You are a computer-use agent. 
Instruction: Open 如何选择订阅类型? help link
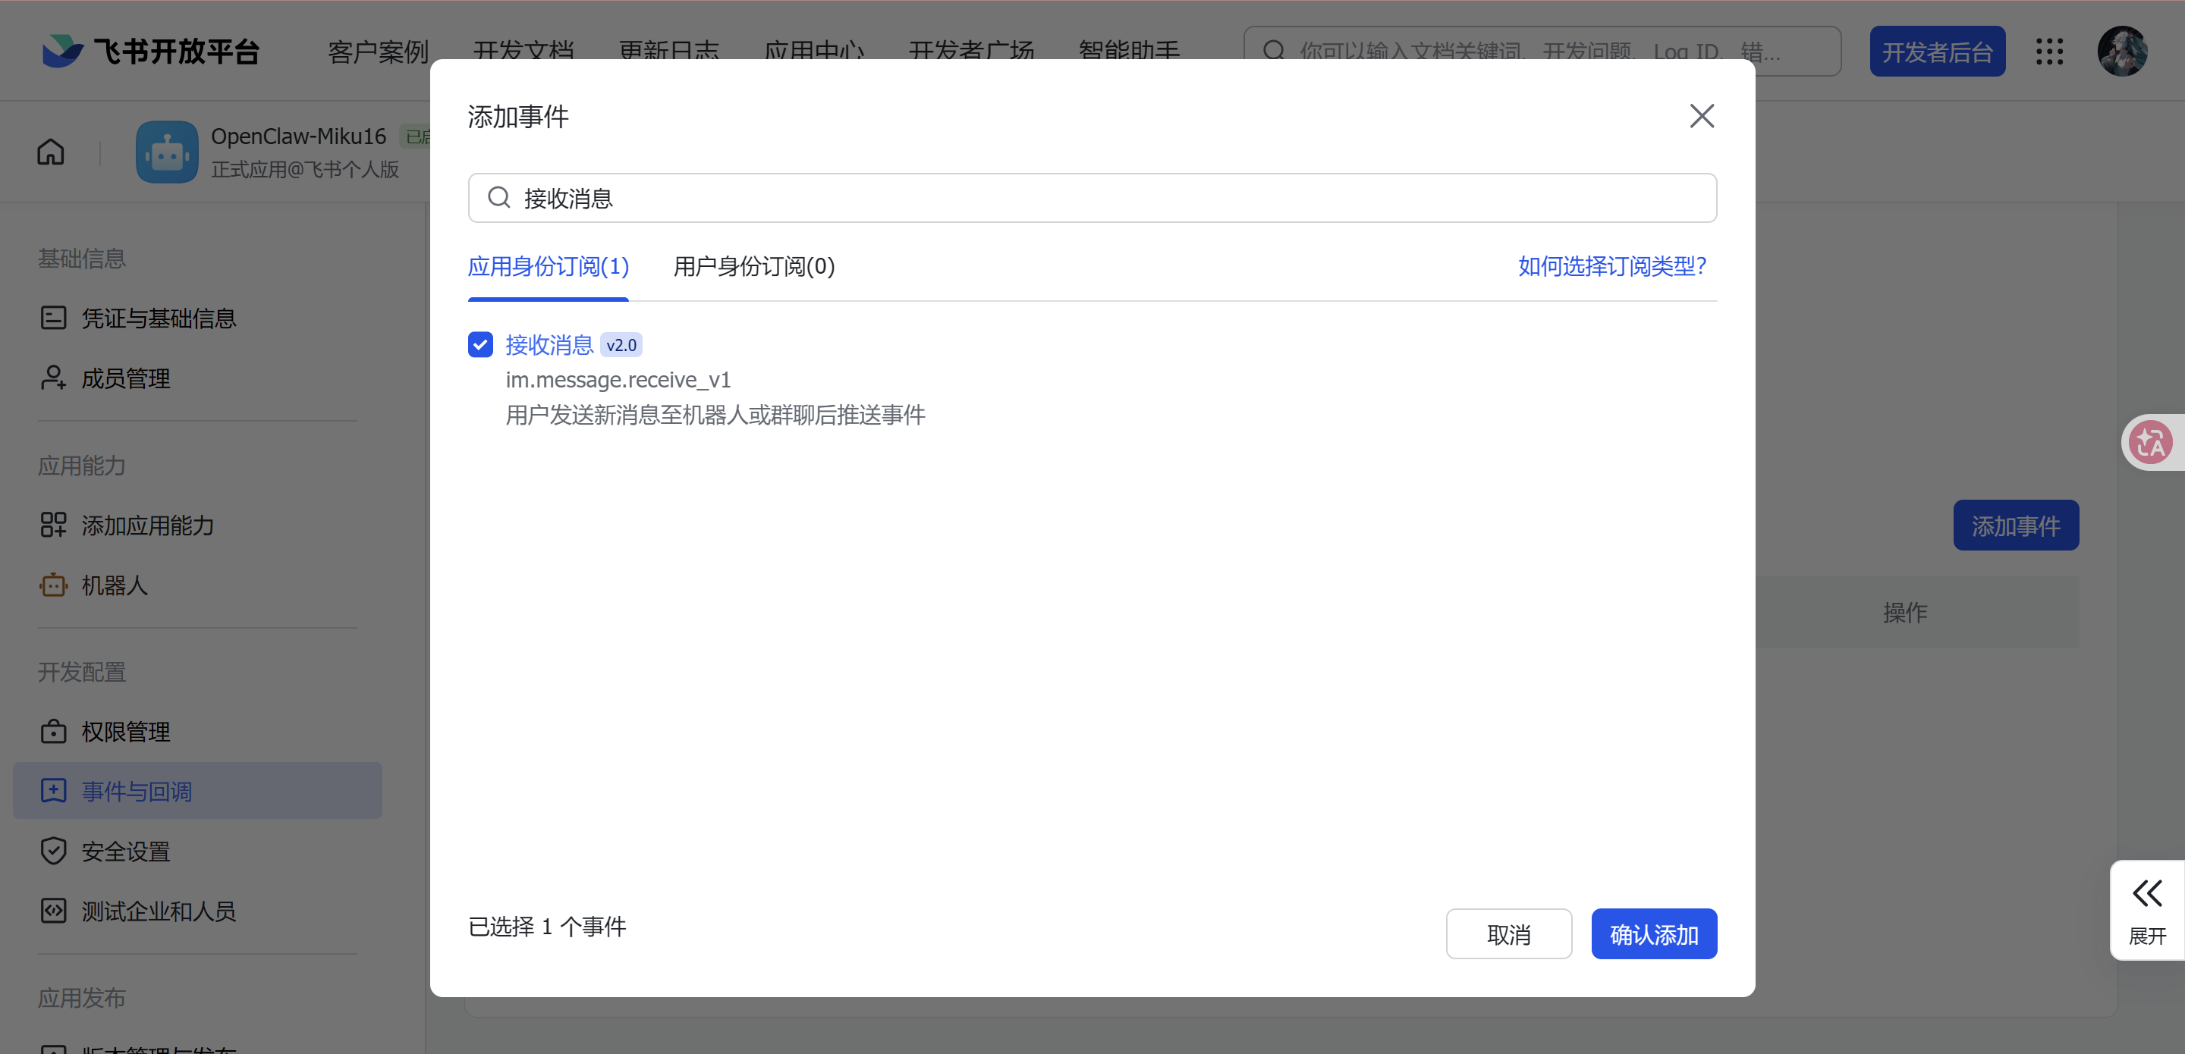(x=1611, y=266)
